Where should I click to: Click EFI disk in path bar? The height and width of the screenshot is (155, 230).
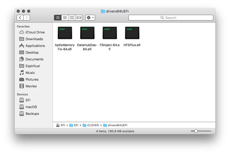60,125
